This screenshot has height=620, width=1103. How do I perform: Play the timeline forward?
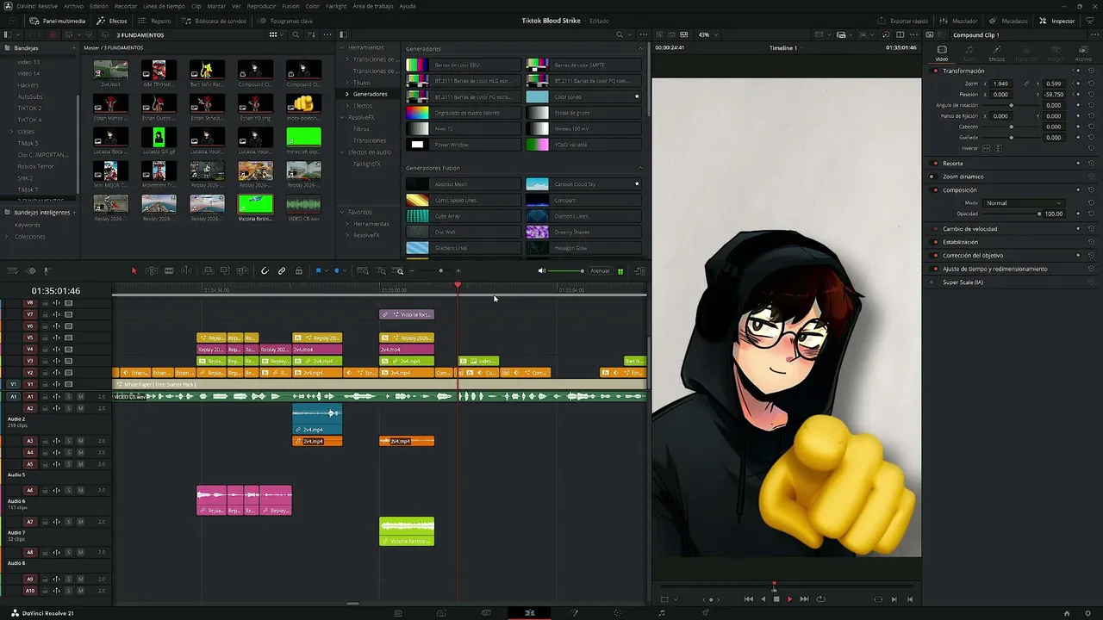[789, 599]
